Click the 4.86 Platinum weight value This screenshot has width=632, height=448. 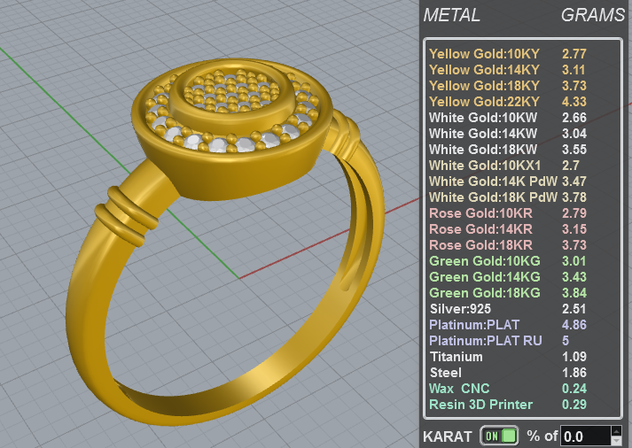[574, 325]
